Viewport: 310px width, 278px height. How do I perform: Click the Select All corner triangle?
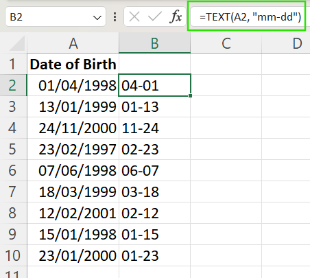tap(17, 43)
